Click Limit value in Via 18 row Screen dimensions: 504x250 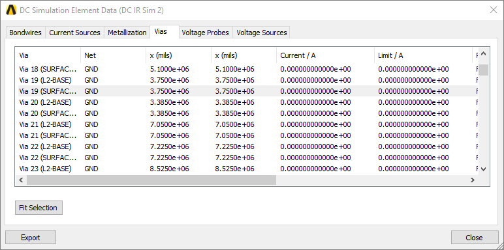(413, 69)
